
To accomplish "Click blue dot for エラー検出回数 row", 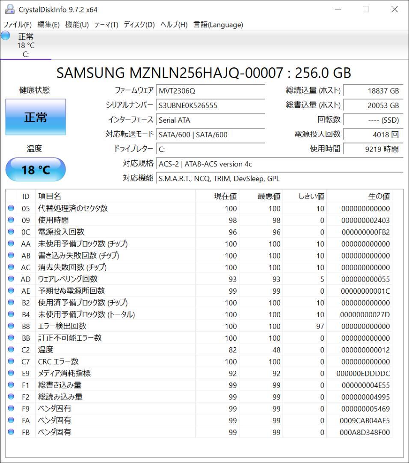I will (11, 326).
